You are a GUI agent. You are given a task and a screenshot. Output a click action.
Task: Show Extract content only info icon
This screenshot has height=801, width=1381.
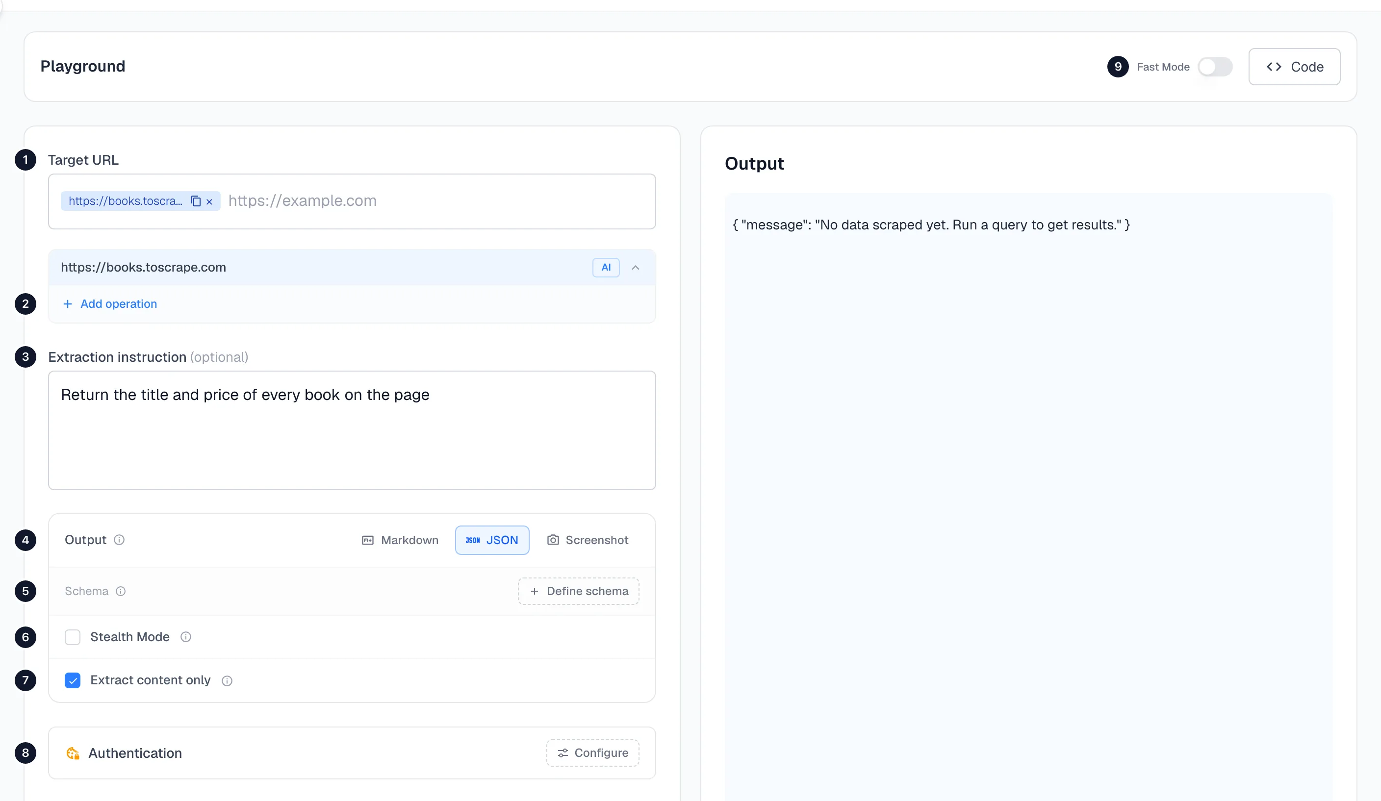[x=227, y=680]
